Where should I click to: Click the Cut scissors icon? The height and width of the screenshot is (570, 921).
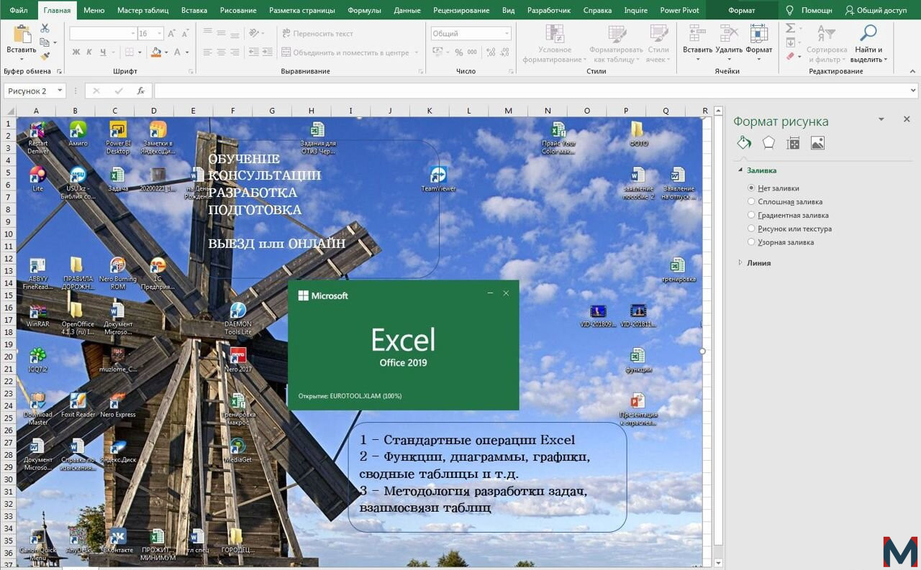point(45,28)
